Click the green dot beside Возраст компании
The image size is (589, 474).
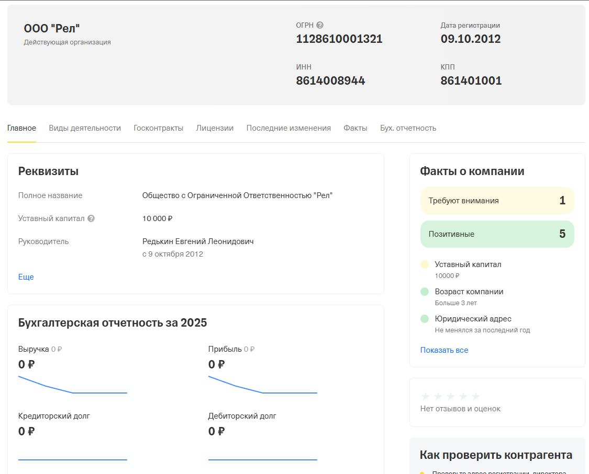click(425, 292)
